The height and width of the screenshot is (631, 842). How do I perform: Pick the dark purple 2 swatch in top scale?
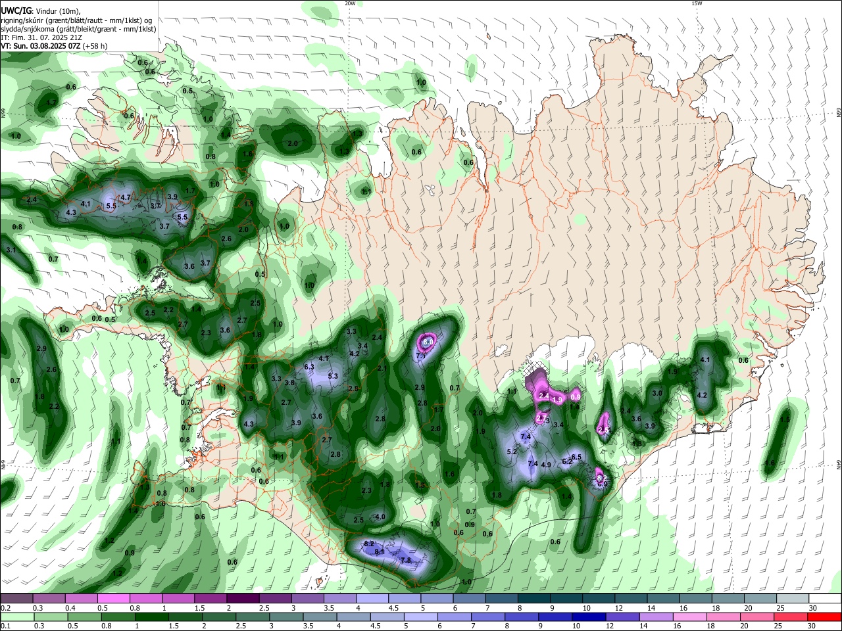pyautogui.click(x=242, y=599)
